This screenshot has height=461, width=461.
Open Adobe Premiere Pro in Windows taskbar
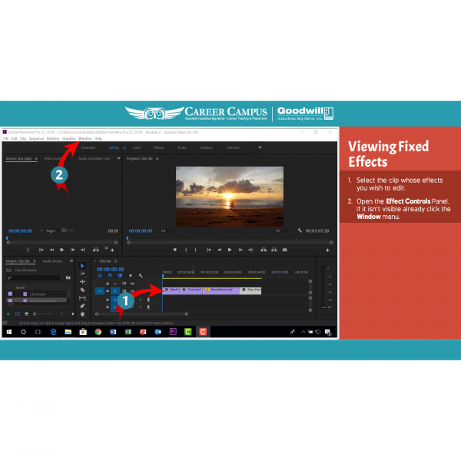(173, 331)
